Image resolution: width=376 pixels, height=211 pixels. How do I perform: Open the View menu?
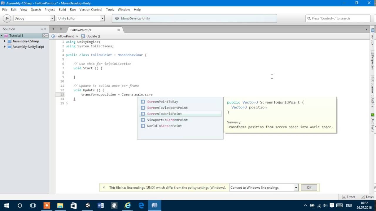[x=24, y=9]
